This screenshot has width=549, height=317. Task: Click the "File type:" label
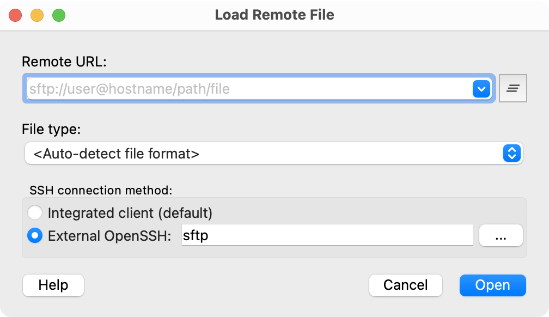(x=51, y=130)
